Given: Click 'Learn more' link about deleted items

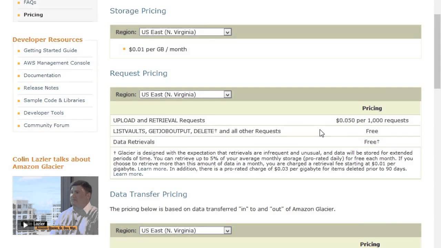Looking at the screenshot, I should coord(127,174).
